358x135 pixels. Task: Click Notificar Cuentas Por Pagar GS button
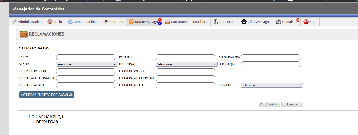pyautogui.click(x=47, y=95)
